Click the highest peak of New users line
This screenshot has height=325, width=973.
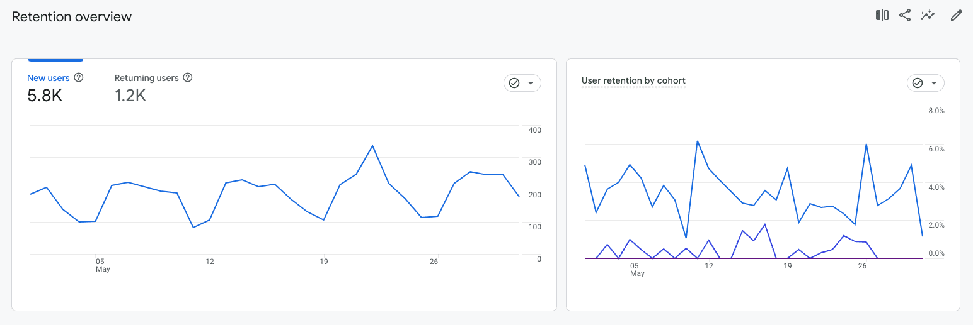click(372, 146)
